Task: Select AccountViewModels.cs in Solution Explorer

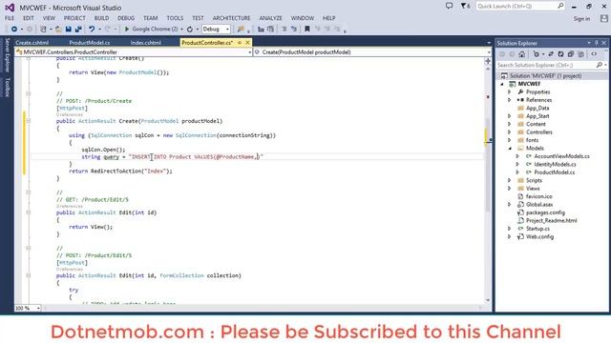Action: [x=561, y=156]
